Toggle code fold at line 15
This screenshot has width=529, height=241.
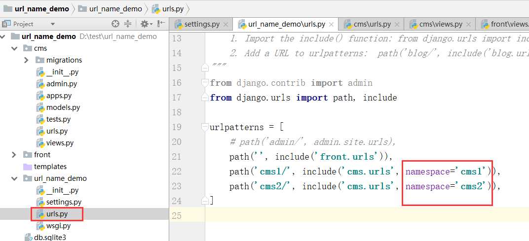205,68
